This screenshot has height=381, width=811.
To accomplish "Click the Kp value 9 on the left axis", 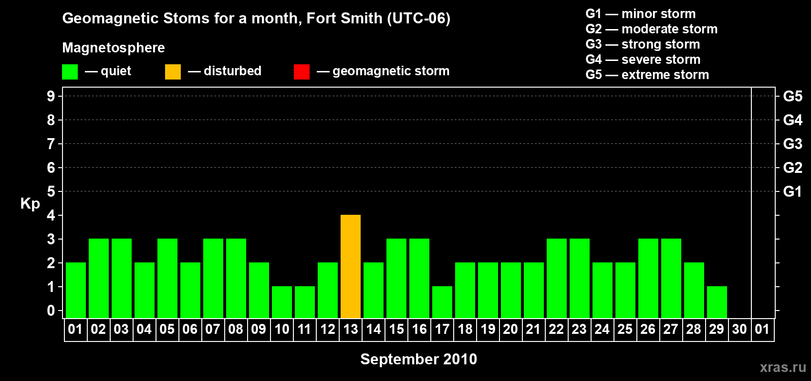I will point(51,96).
